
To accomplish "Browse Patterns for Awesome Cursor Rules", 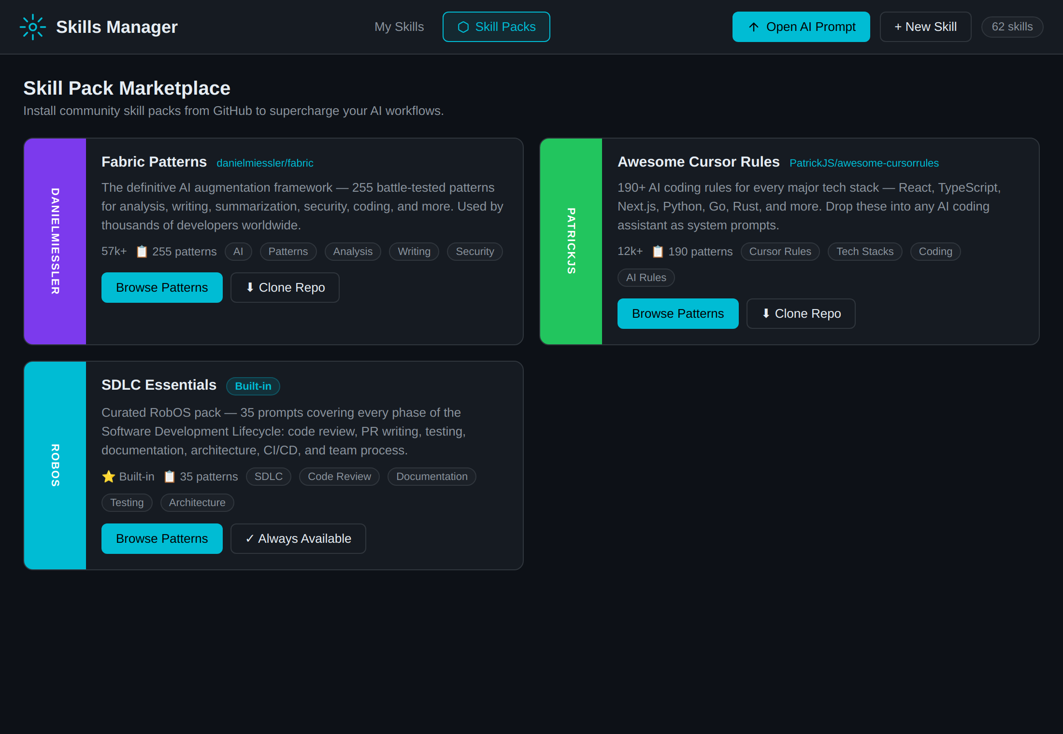I will [x=678, y=313].
